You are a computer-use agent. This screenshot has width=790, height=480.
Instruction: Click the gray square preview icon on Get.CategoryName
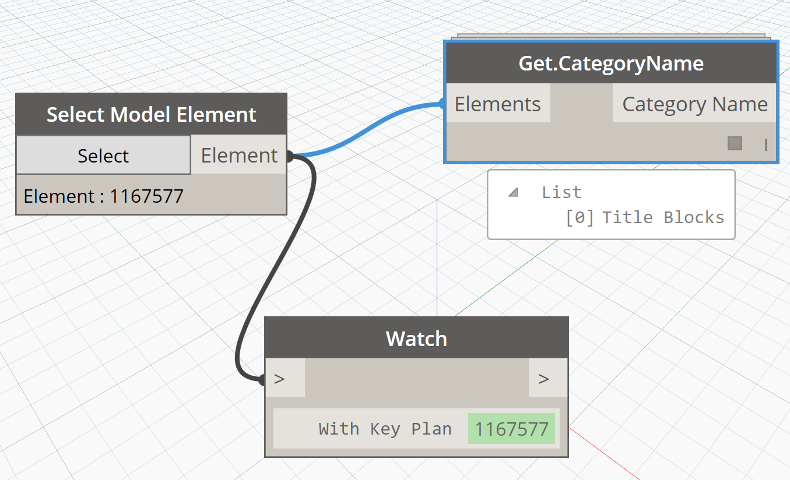point(735,143)
